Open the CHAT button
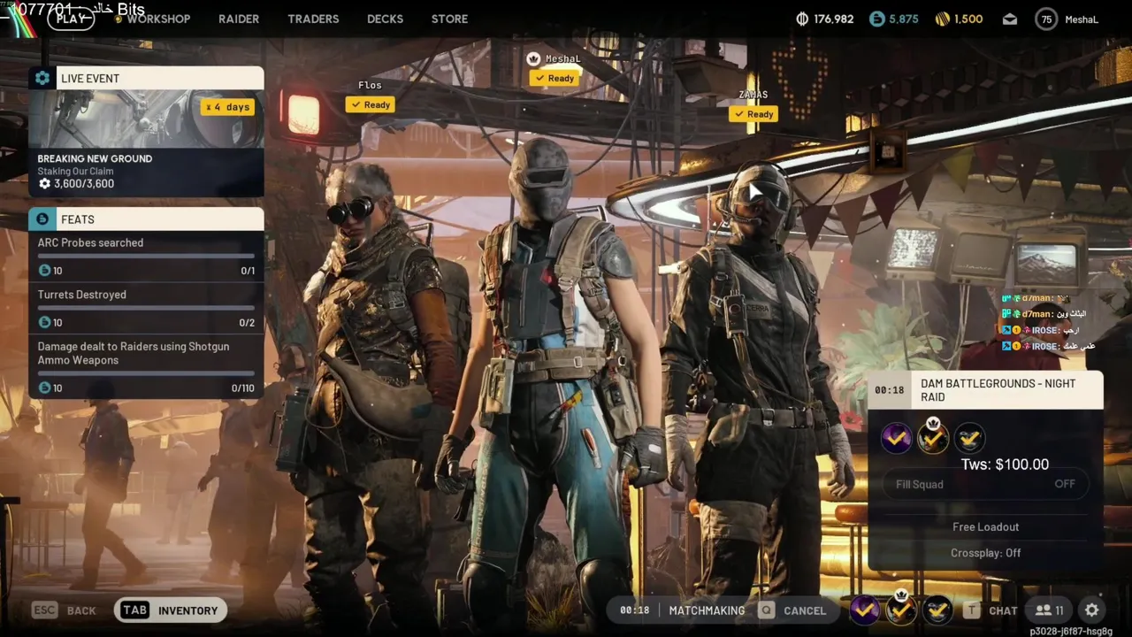Image resolution: width=1132 pixels, height=637 pixels. click(x=1003, y=610)
